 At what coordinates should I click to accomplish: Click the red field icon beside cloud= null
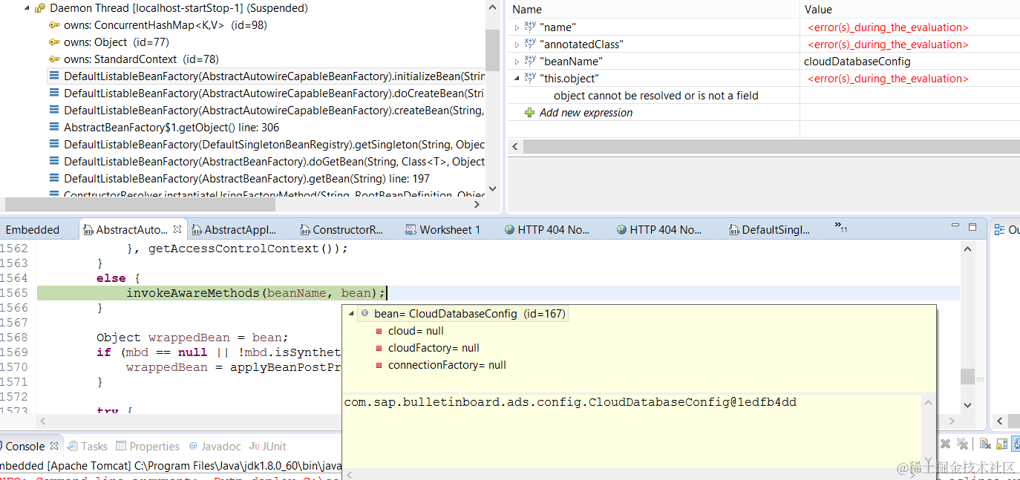pyautogui.click(x=379, y=331)
